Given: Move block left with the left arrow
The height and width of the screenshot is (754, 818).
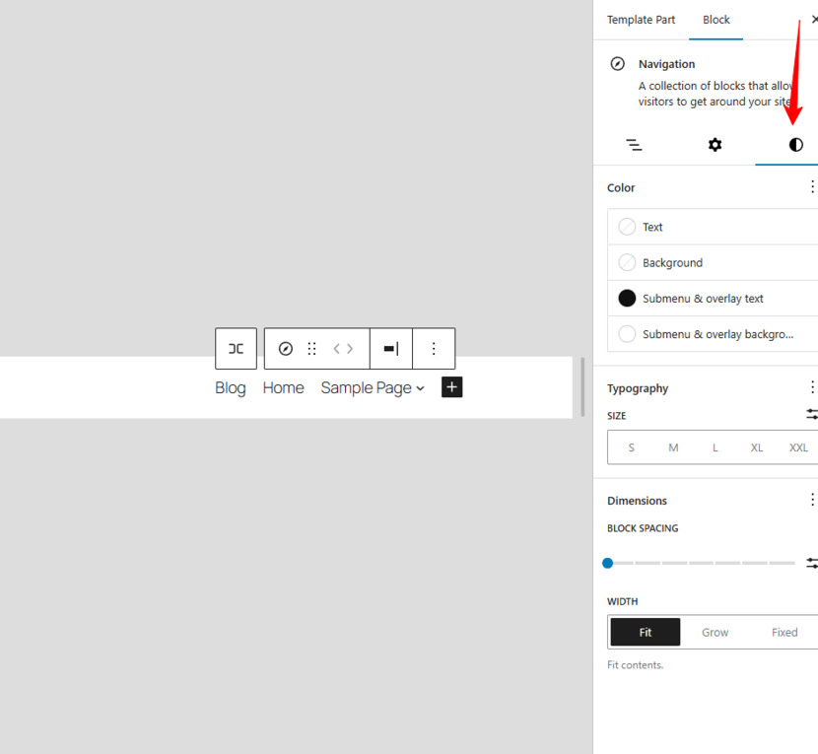Looking at the screenshot, I should click(336, 349).
